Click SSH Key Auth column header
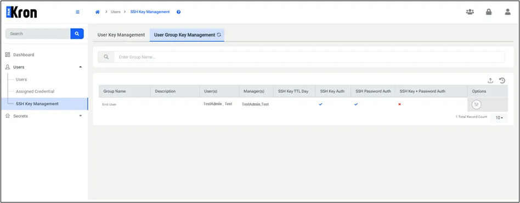Viewport: 520px width, 203px height. click(x=334, y=91)
